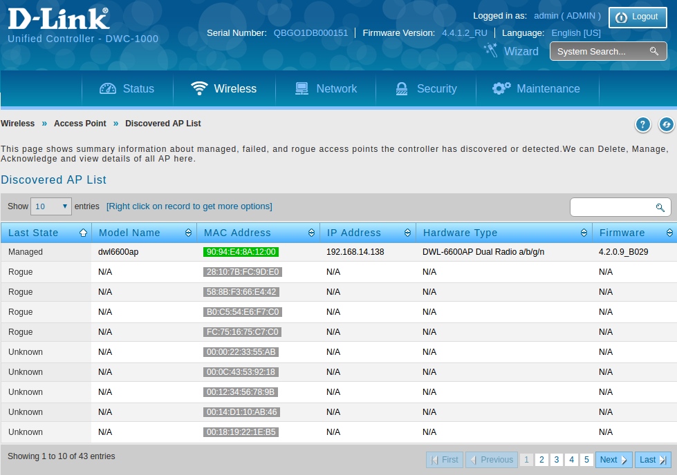Select the green managed MAC 90:94:E4:8A:12:00

pos(240,252)
